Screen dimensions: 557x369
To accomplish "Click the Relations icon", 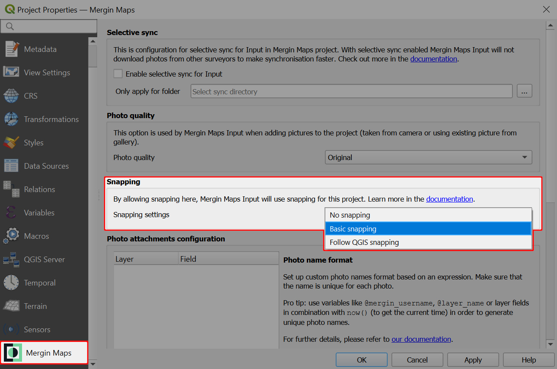I will 11,189.
